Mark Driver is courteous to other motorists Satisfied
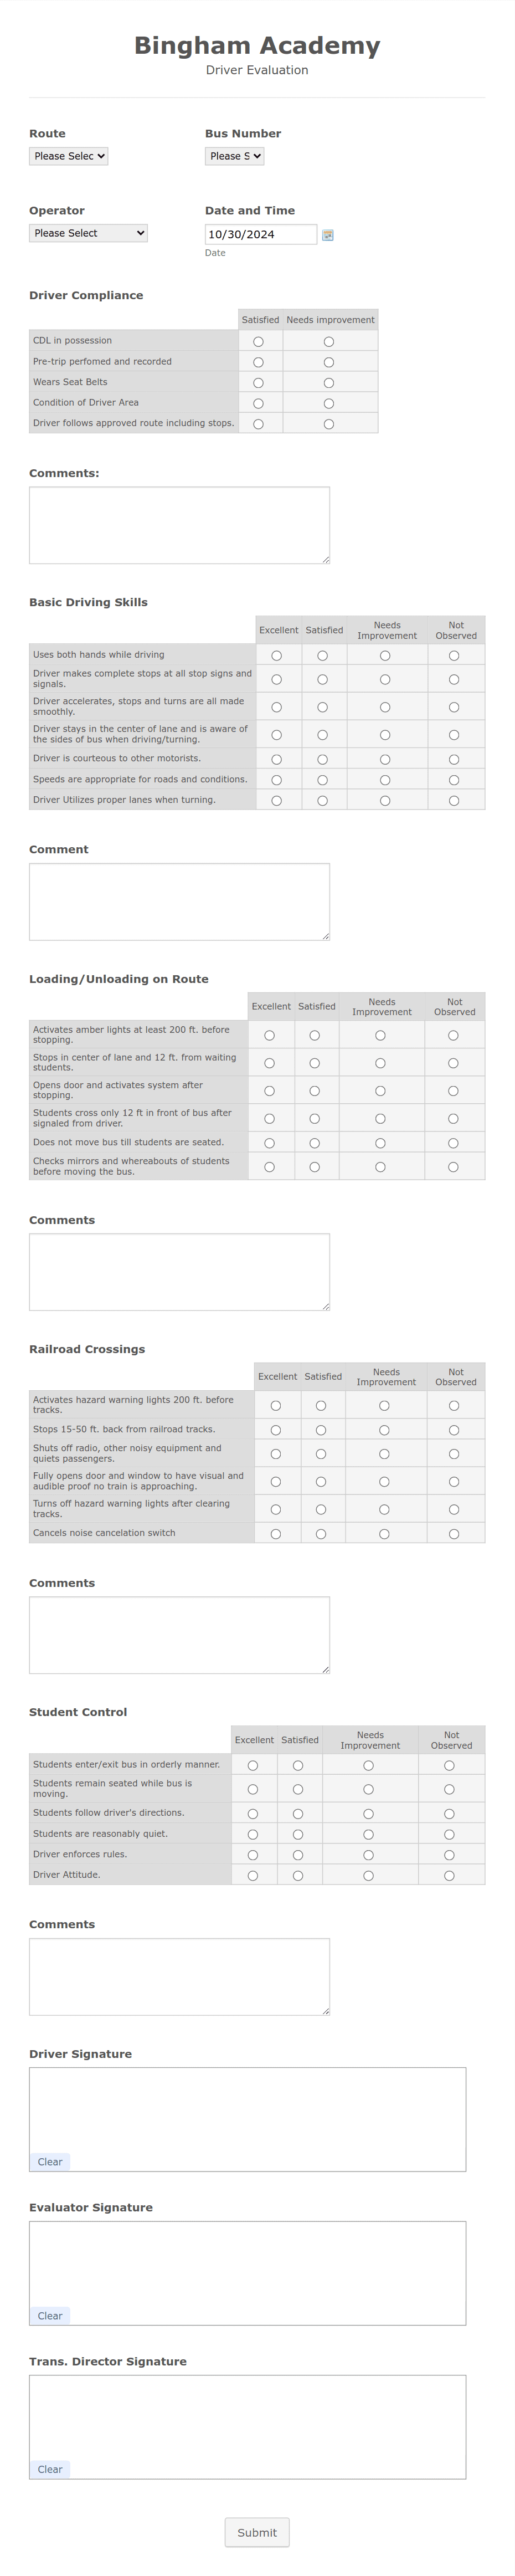 click(323, 758)
